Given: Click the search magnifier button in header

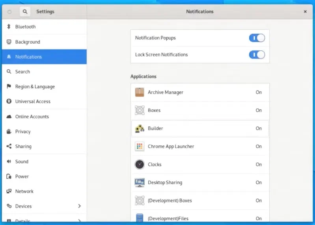Looking at the screenshot, I should click(x=25, y=12).
